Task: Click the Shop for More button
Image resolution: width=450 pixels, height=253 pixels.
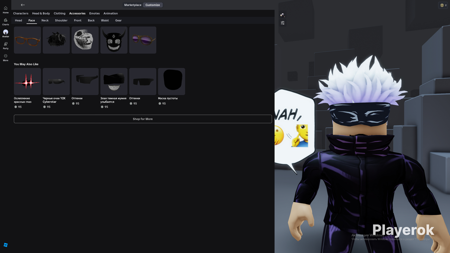Action: [143, 119]
